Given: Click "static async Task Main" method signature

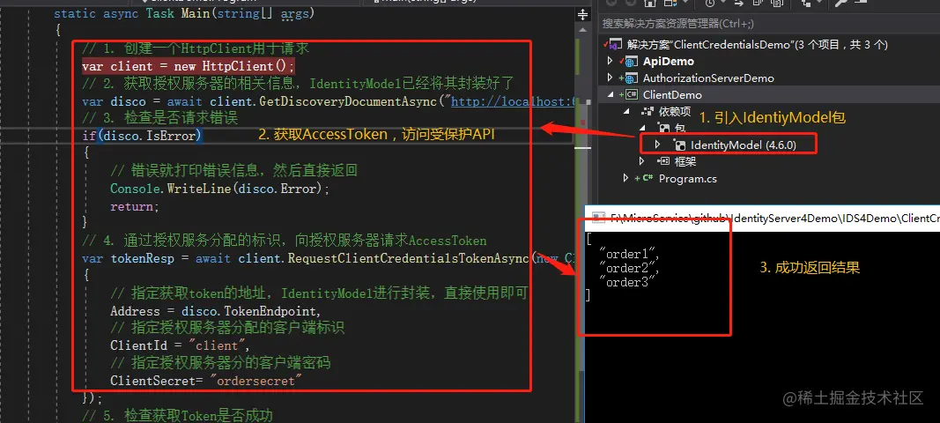Looking at the screenshot, I should click(184, 13).
